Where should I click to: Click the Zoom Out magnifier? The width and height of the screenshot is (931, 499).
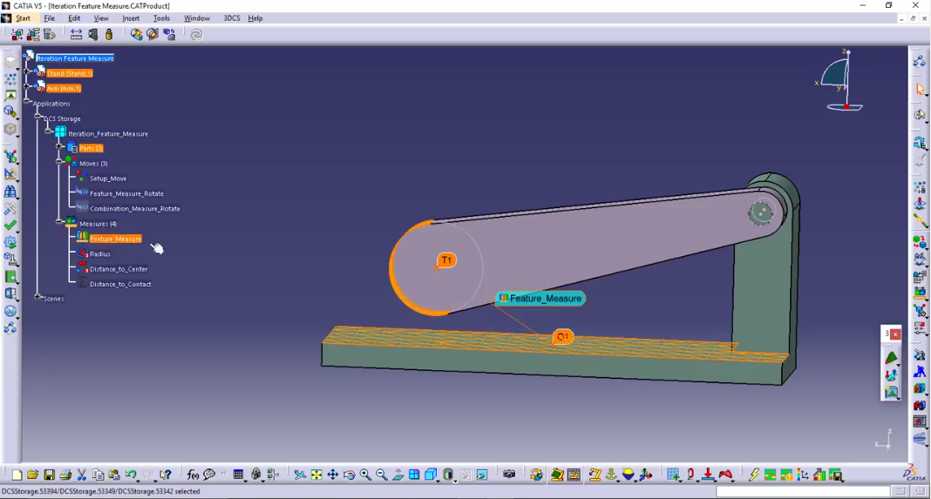(381, 475)
